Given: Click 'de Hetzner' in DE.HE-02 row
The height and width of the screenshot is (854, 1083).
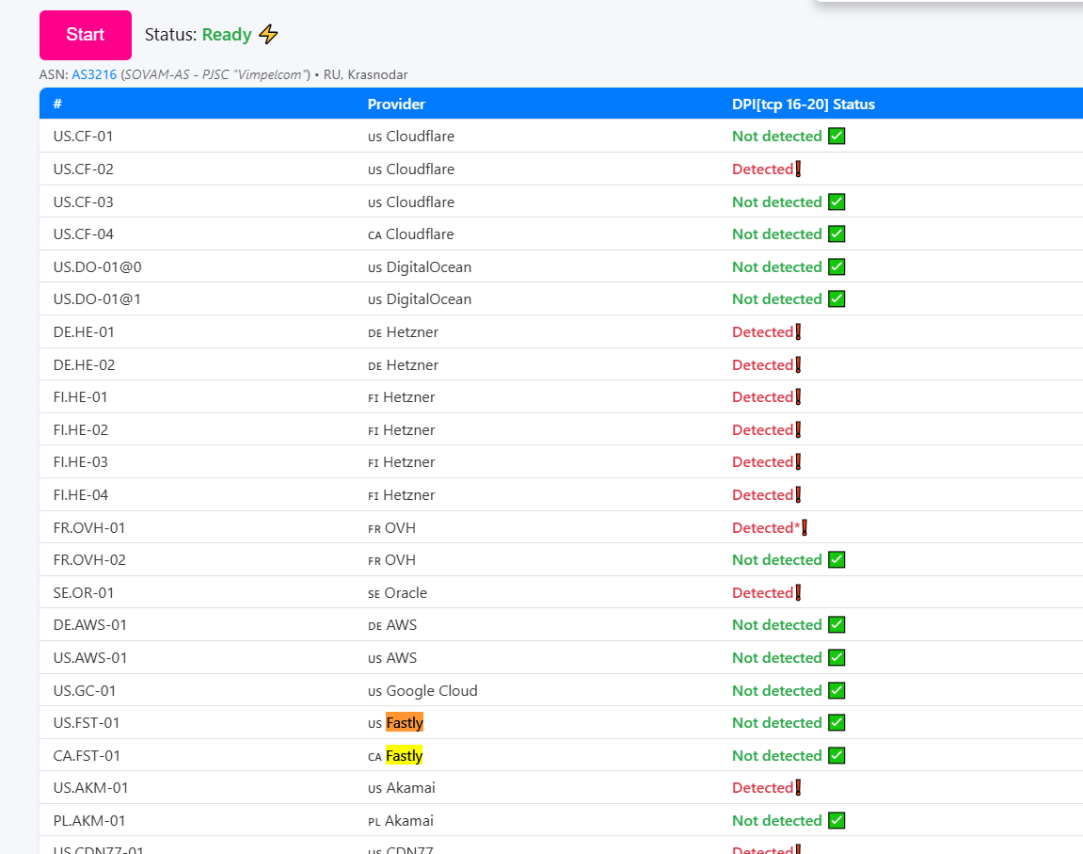Looking at the screenshot, I should click(x=403, y=364).
